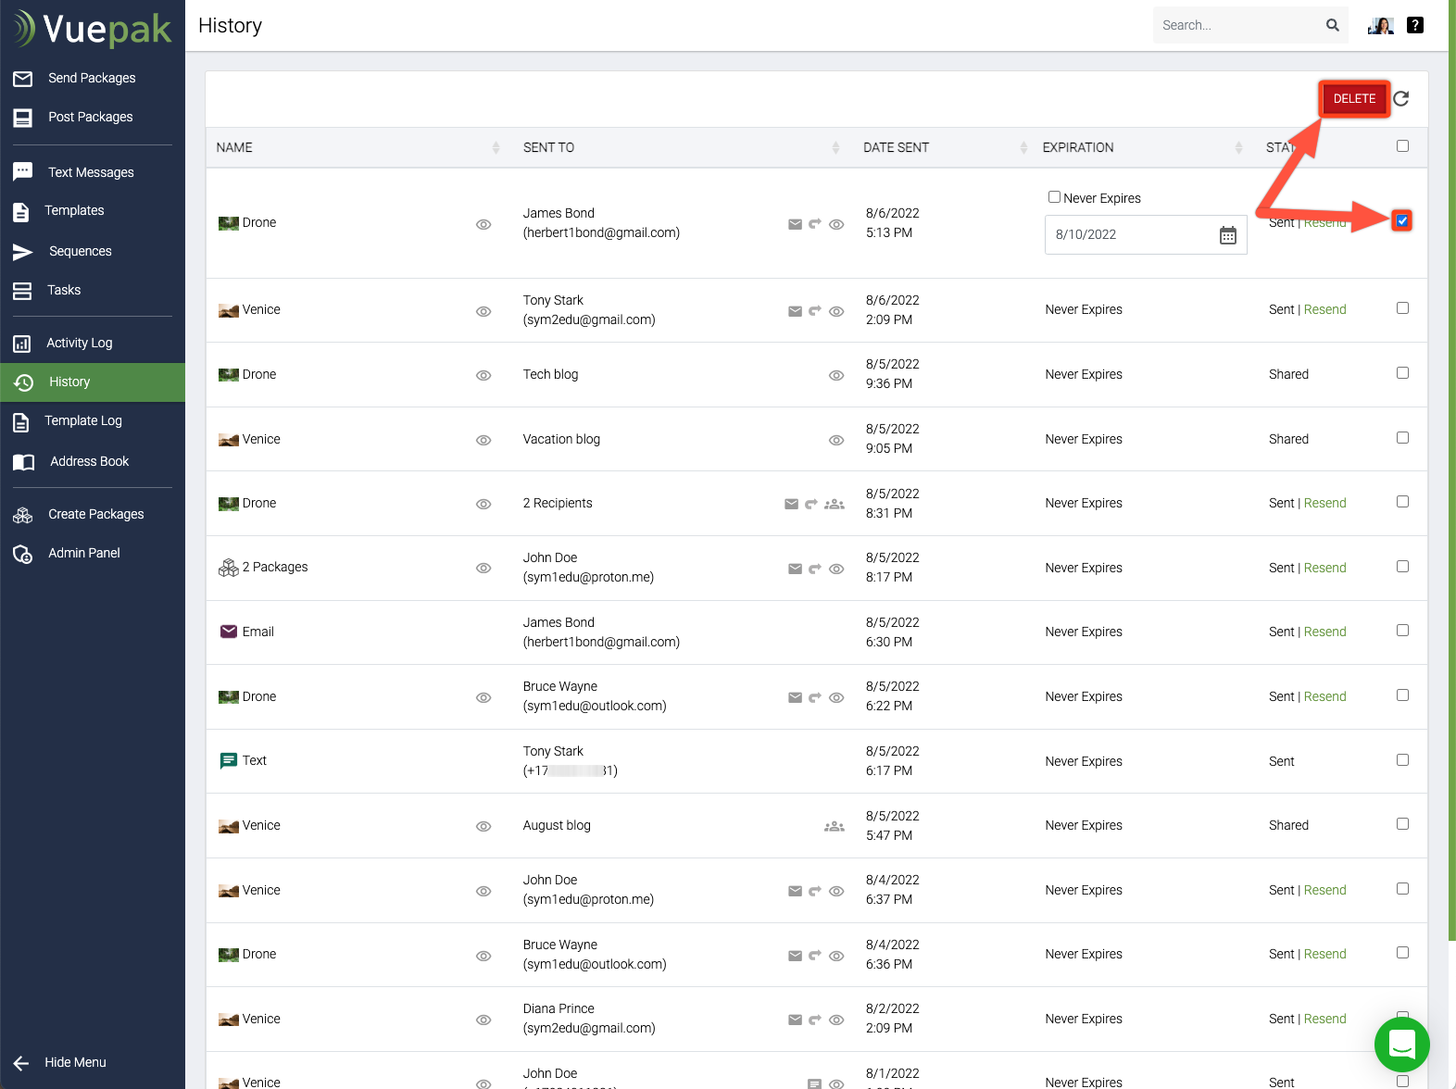Click the search magnifier icon
1456x1089 pixels.
pyautogui.click(x=1332, y=25)
